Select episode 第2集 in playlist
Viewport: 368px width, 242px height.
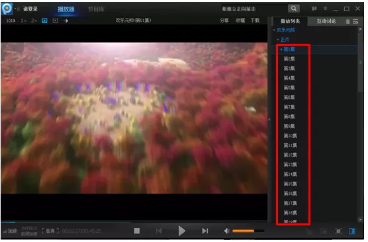click(289, 59)
